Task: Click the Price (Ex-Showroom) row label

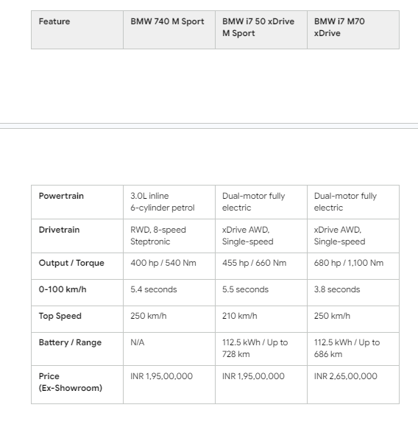Action: [77, 384]
